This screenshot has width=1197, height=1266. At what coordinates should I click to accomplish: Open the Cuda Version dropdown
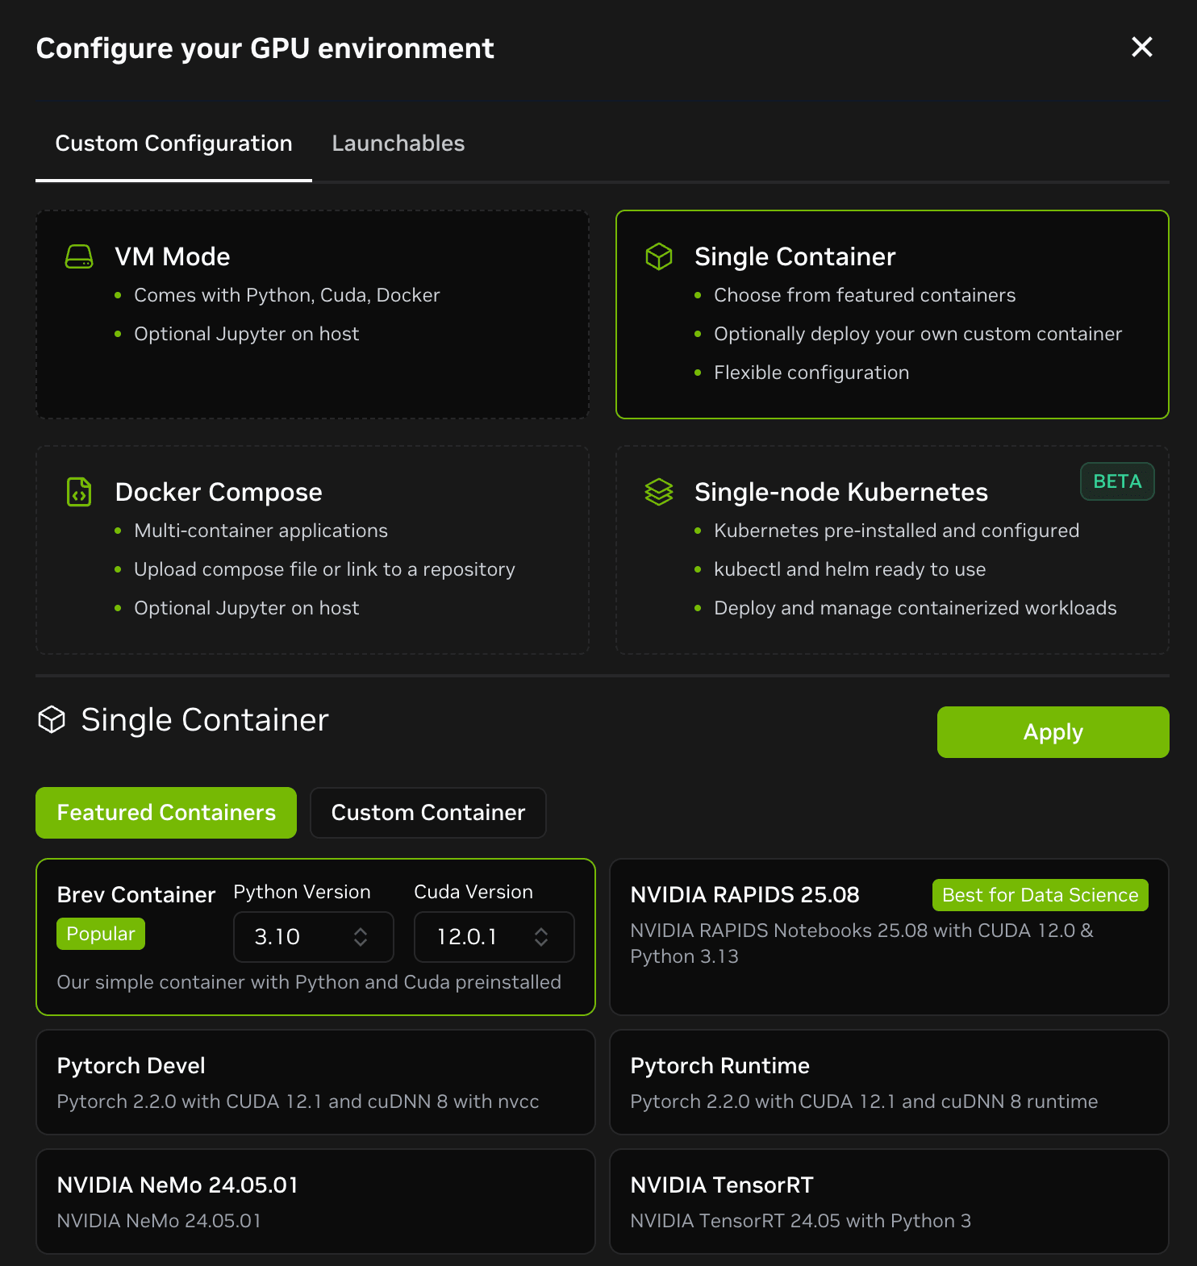494,937
